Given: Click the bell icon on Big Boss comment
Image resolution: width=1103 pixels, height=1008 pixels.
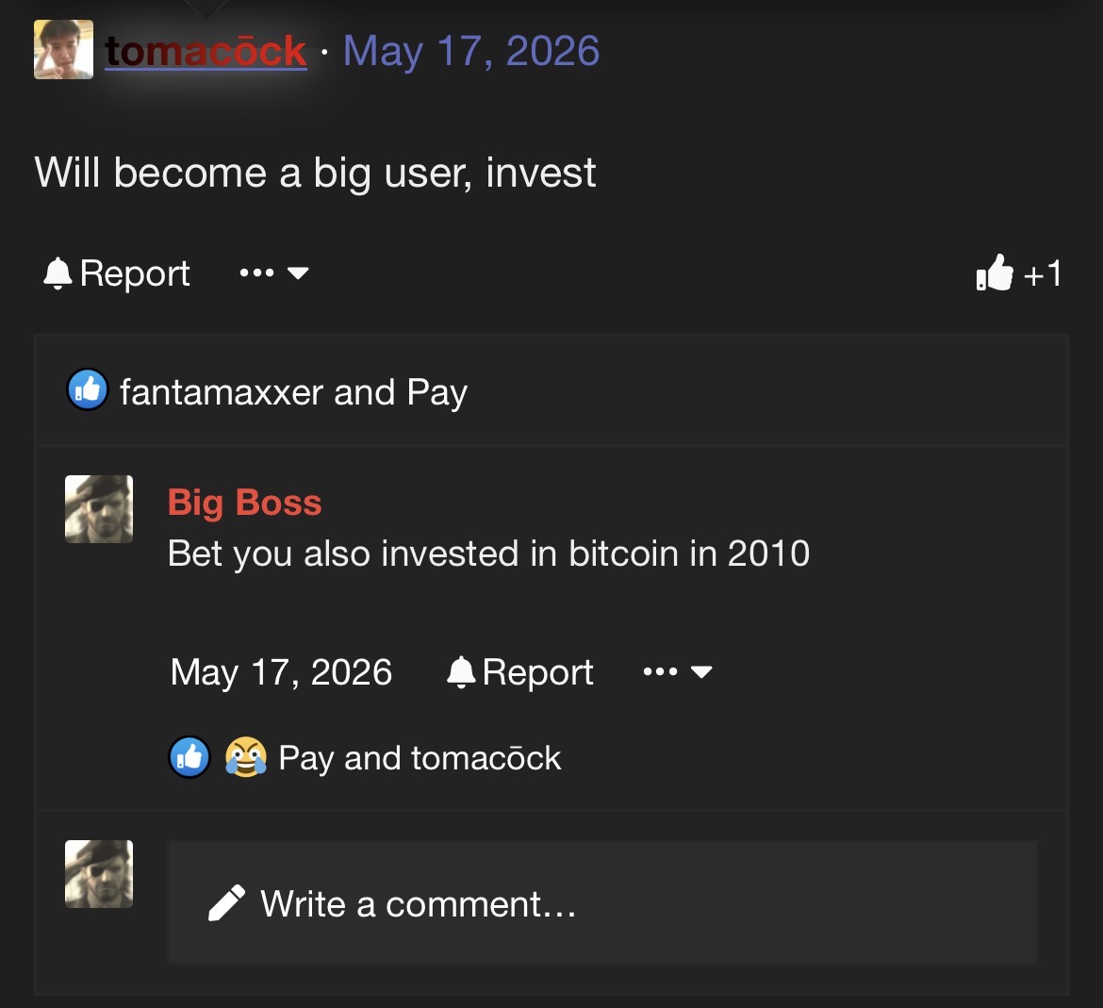Looking at the screenshot, I should [461, 671].
